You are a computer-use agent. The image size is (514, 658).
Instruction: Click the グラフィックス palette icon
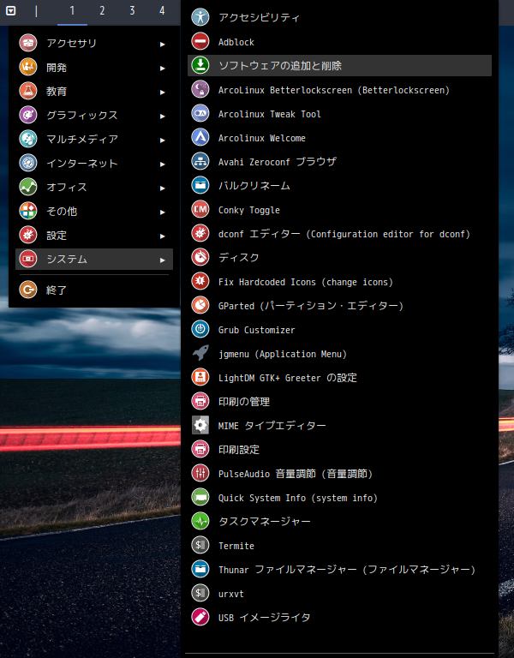28,115
